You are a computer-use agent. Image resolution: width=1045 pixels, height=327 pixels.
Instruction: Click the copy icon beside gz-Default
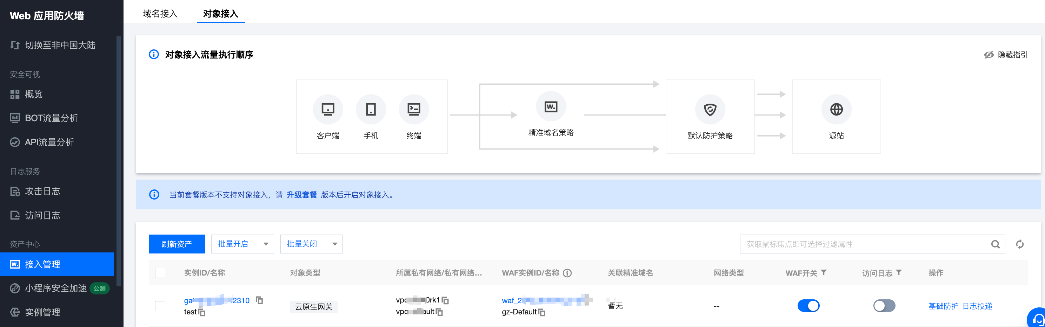tap(541, 312)
